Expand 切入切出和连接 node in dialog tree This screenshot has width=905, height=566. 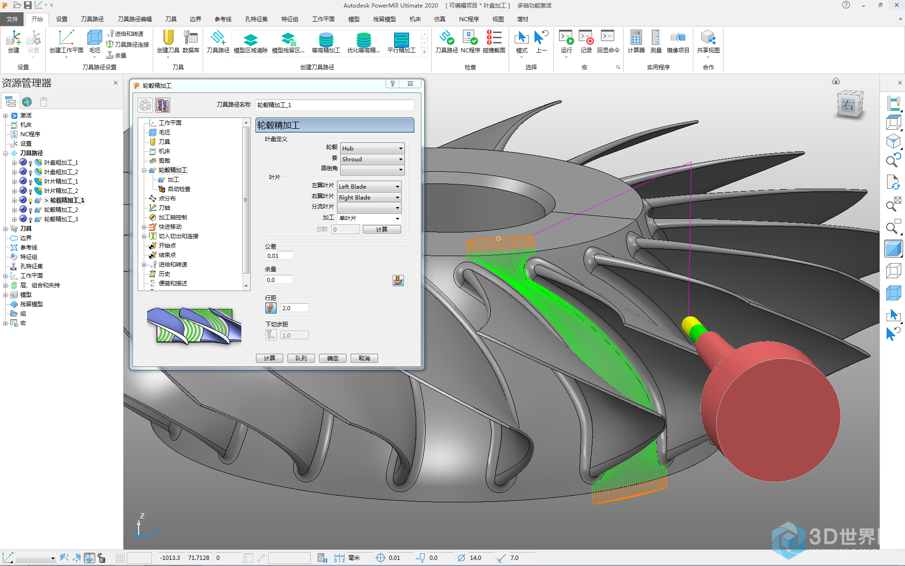(x=144, y=236)
